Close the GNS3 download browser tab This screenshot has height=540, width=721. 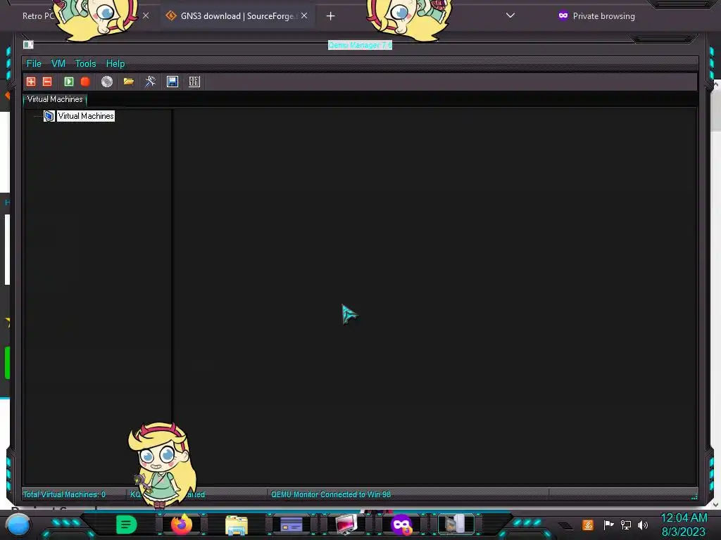pyautogui.click(x=304, y=16)
